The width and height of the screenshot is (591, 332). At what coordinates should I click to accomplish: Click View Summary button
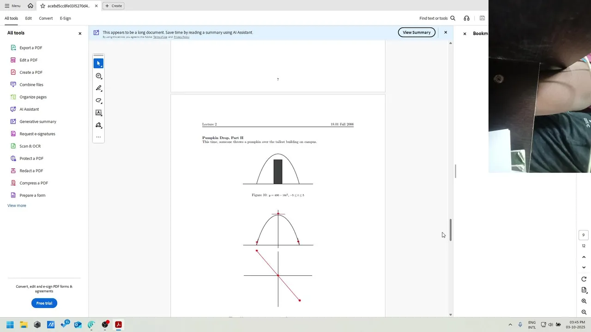[416, 32]
